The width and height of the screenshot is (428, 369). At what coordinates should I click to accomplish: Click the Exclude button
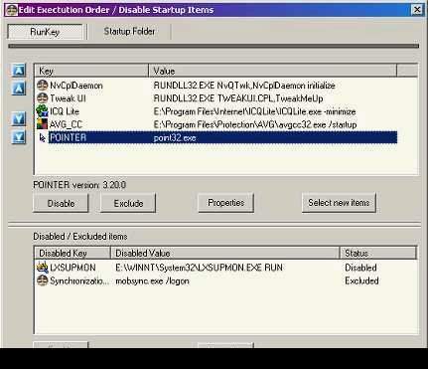point(128,203)
